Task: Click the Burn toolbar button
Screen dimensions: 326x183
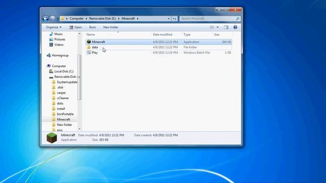Action: 93,27
